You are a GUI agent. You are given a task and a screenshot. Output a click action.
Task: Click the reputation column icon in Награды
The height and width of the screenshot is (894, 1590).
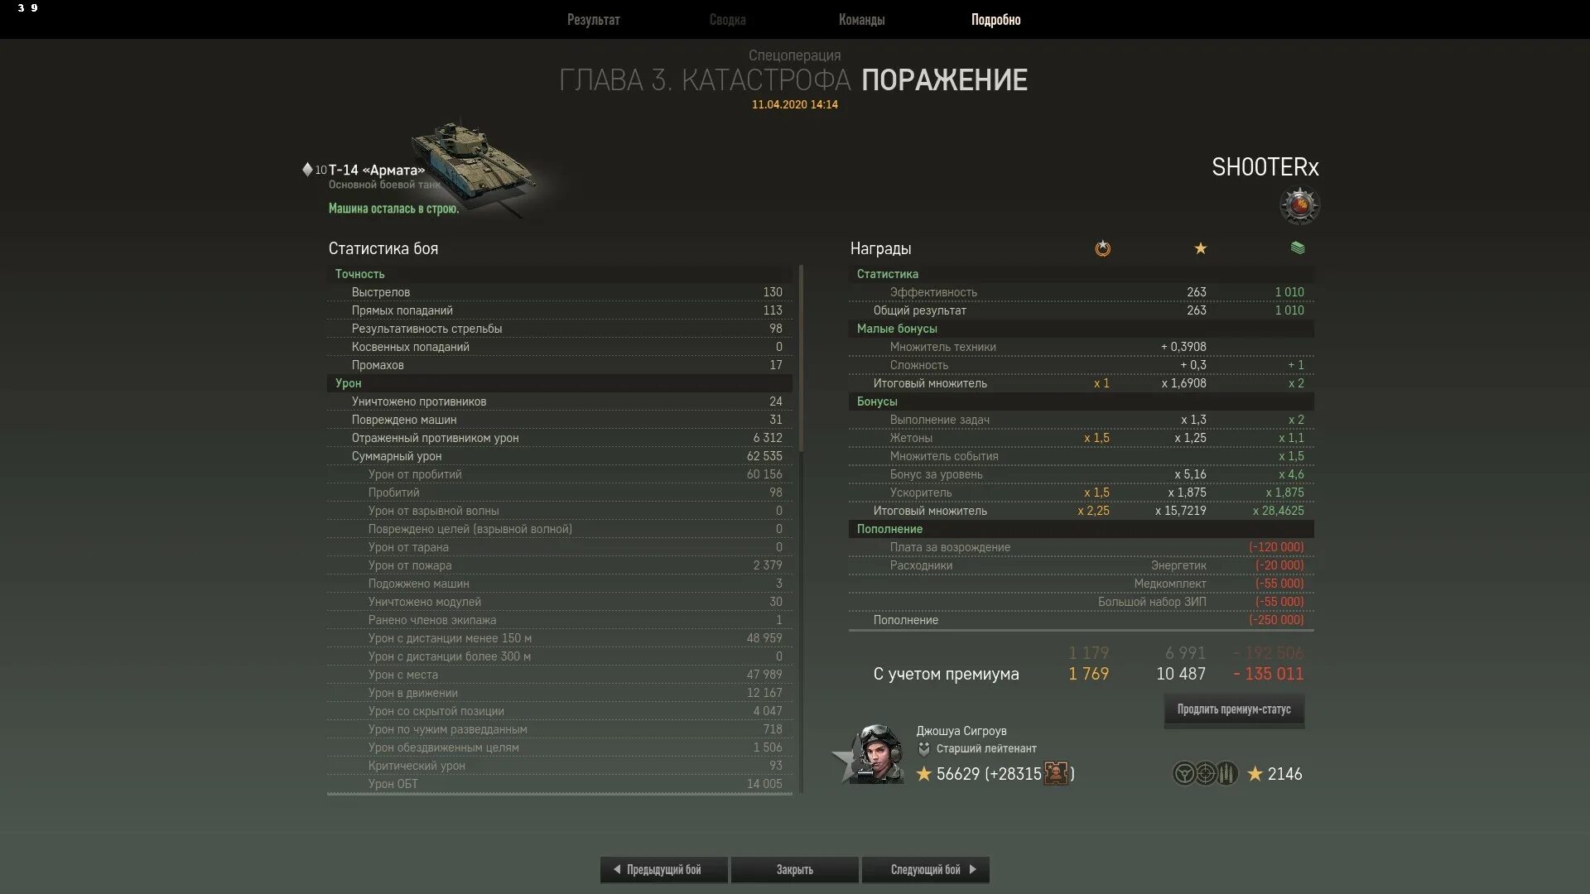[1102, 248]
